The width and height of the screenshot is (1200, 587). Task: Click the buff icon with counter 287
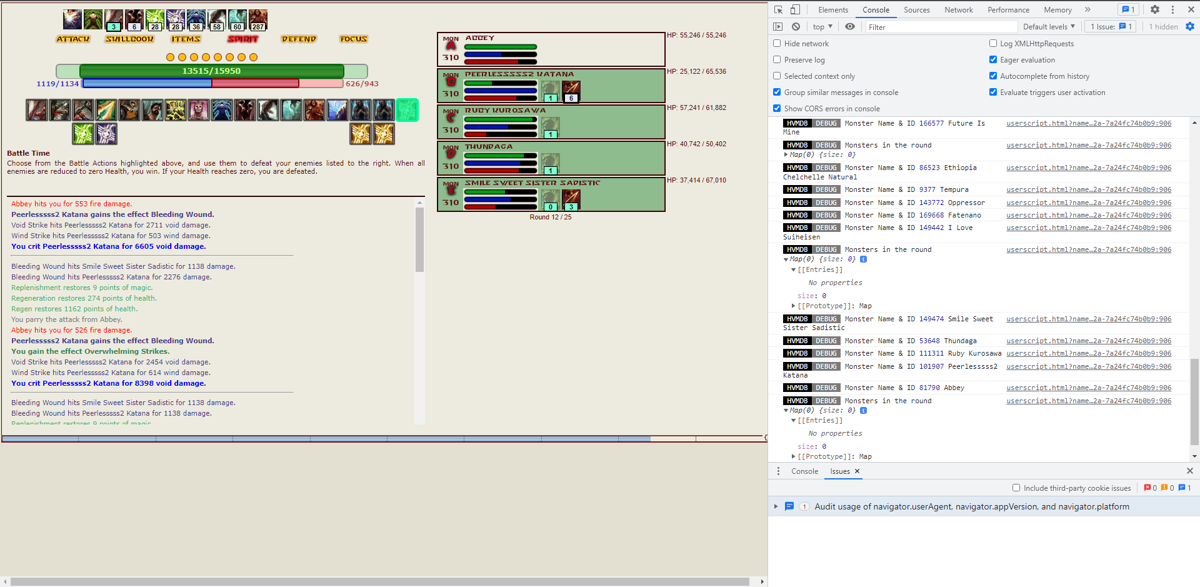258,19
